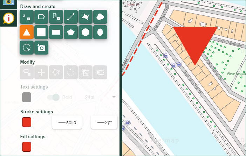The height and width of the screenshot is (156, 246).
Task: Open the red fill color swatch
Action: [x=27, y=147]
